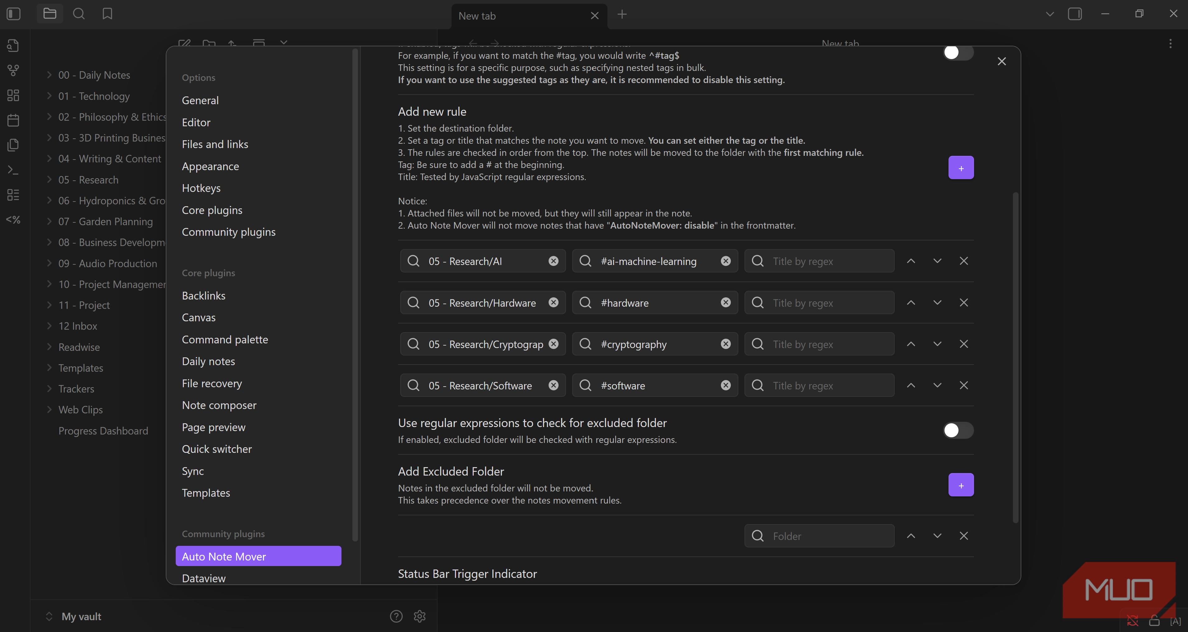Enable regex check for excluded folder

tap(958, 430)
